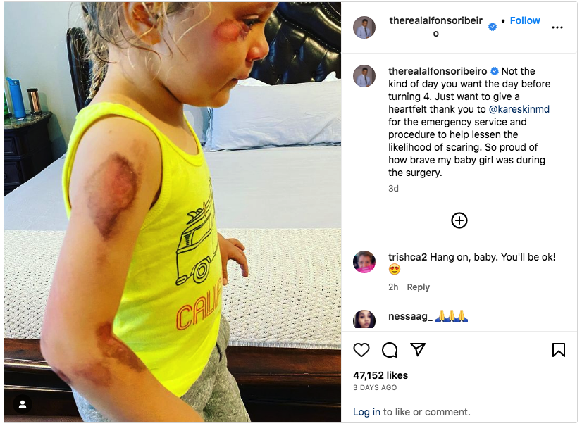The height and width of the screenshot is (426, 582).
Task: Open trishca2's profile picture
Action: click(364, 262)
